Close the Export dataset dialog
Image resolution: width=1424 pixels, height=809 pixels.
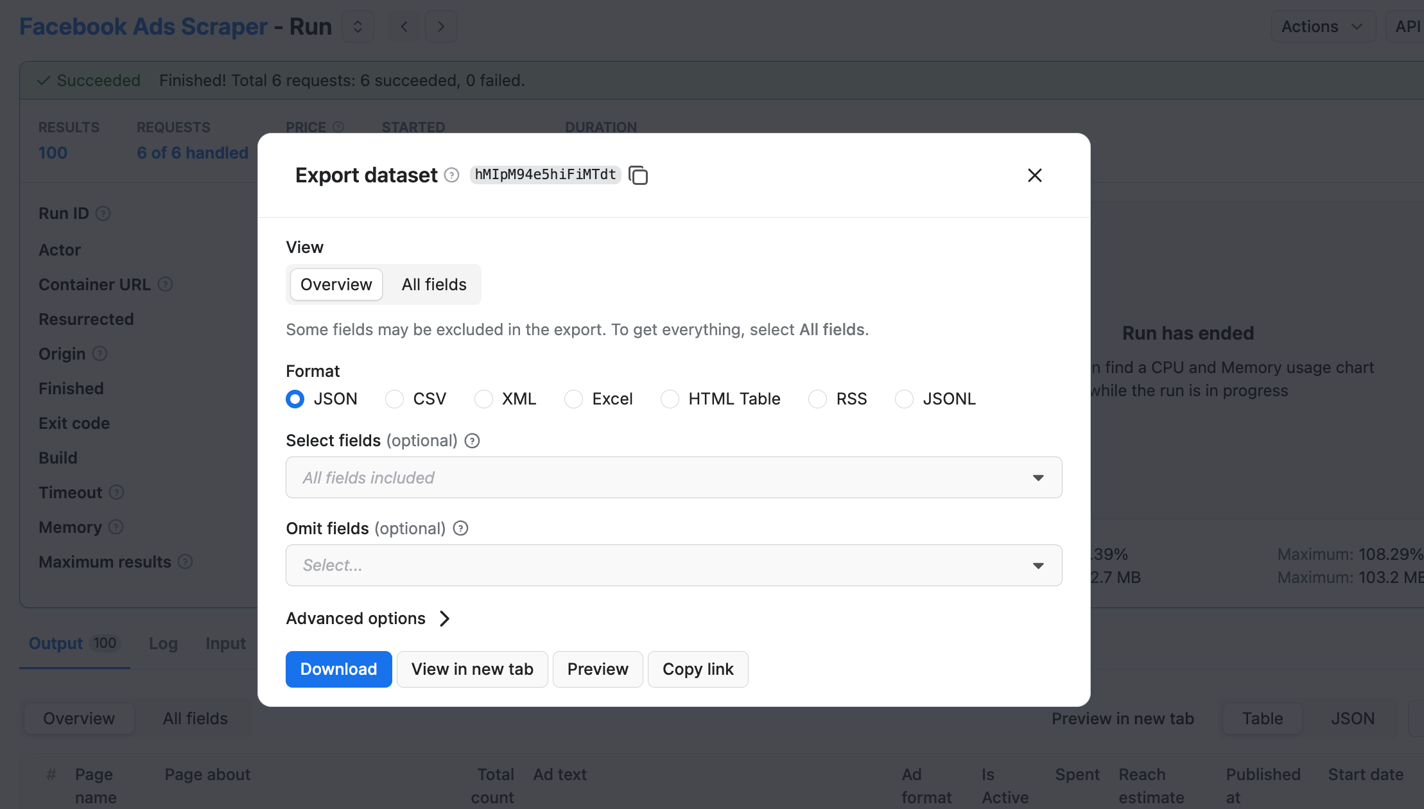[x=1034, y=175]
